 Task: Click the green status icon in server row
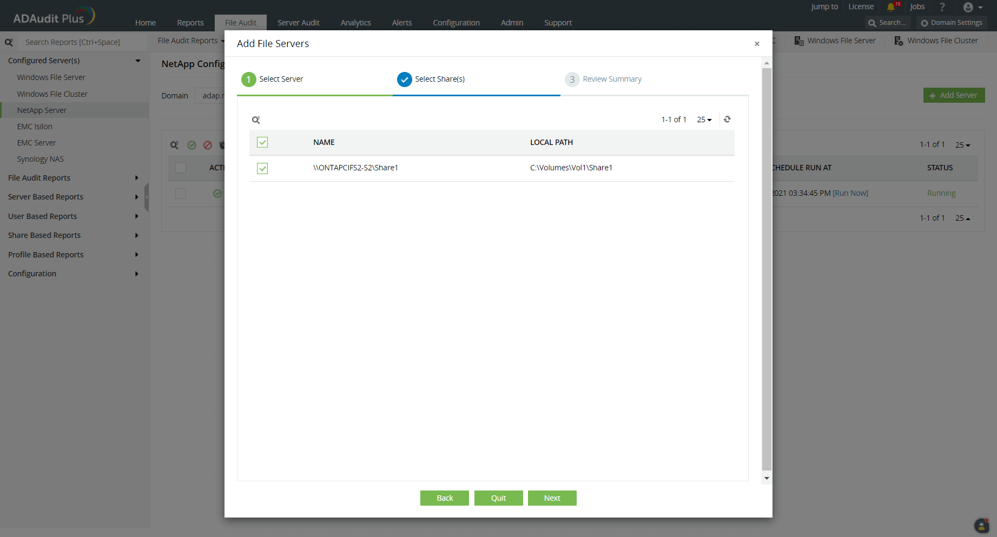(217, 194)
